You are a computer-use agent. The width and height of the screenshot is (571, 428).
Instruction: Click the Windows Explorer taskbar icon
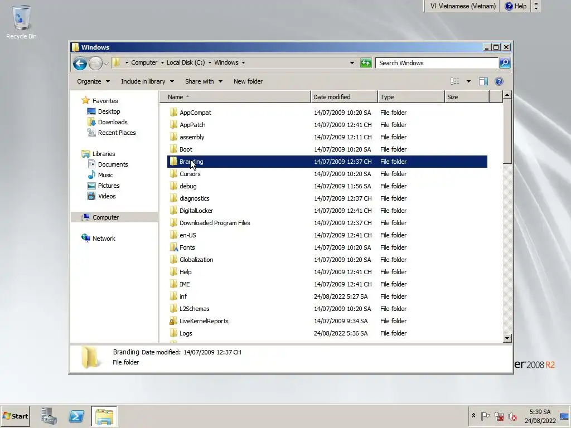click(104, 416)
